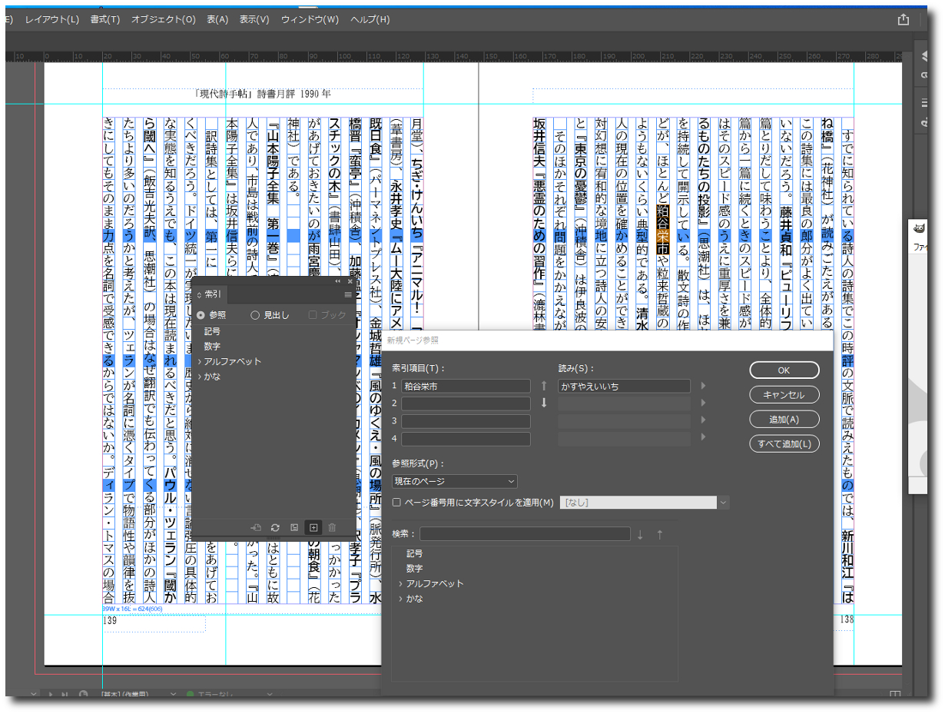Click the create new index entry icon
The width and height of the screenshot is (945, 714).
pos(313,527)
